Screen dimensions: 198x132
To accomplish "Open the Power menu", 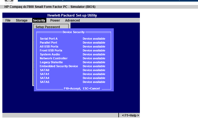I will pyautogui.click(x=55, y=20).
